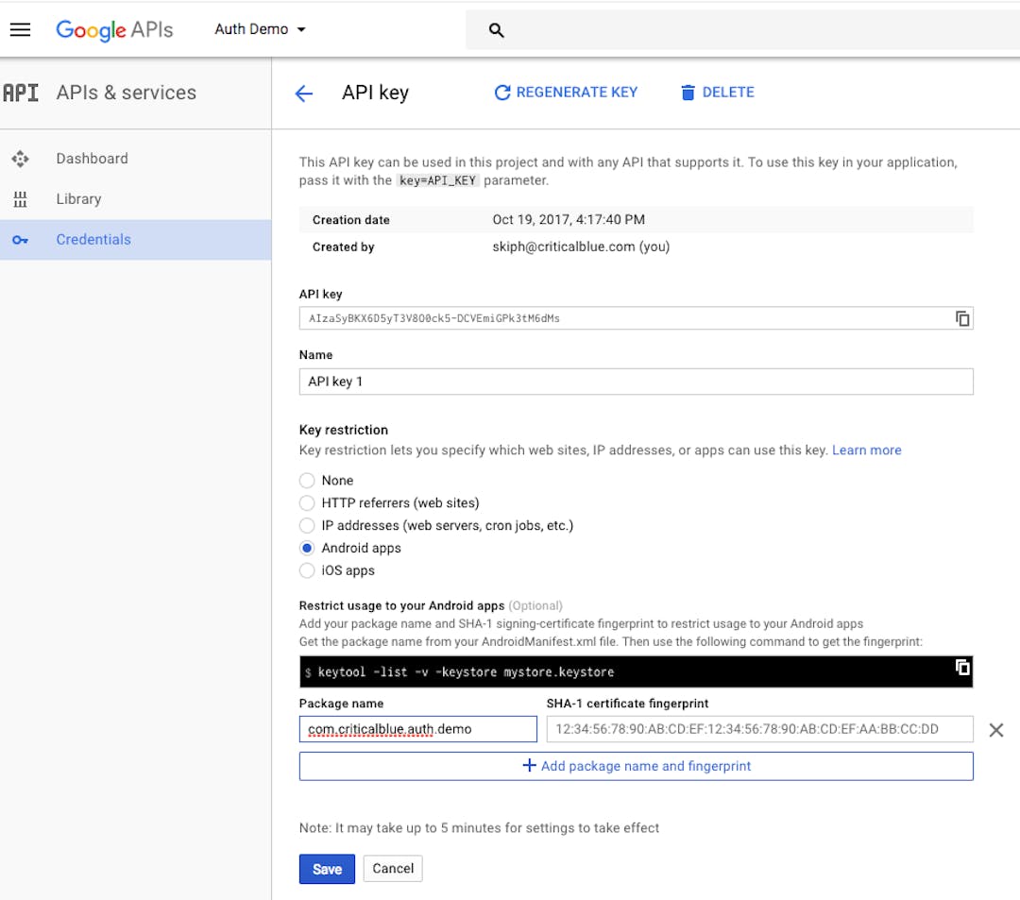Remove the package fingerprint row
Screen dimensions: 1020x900
[995, 729]
